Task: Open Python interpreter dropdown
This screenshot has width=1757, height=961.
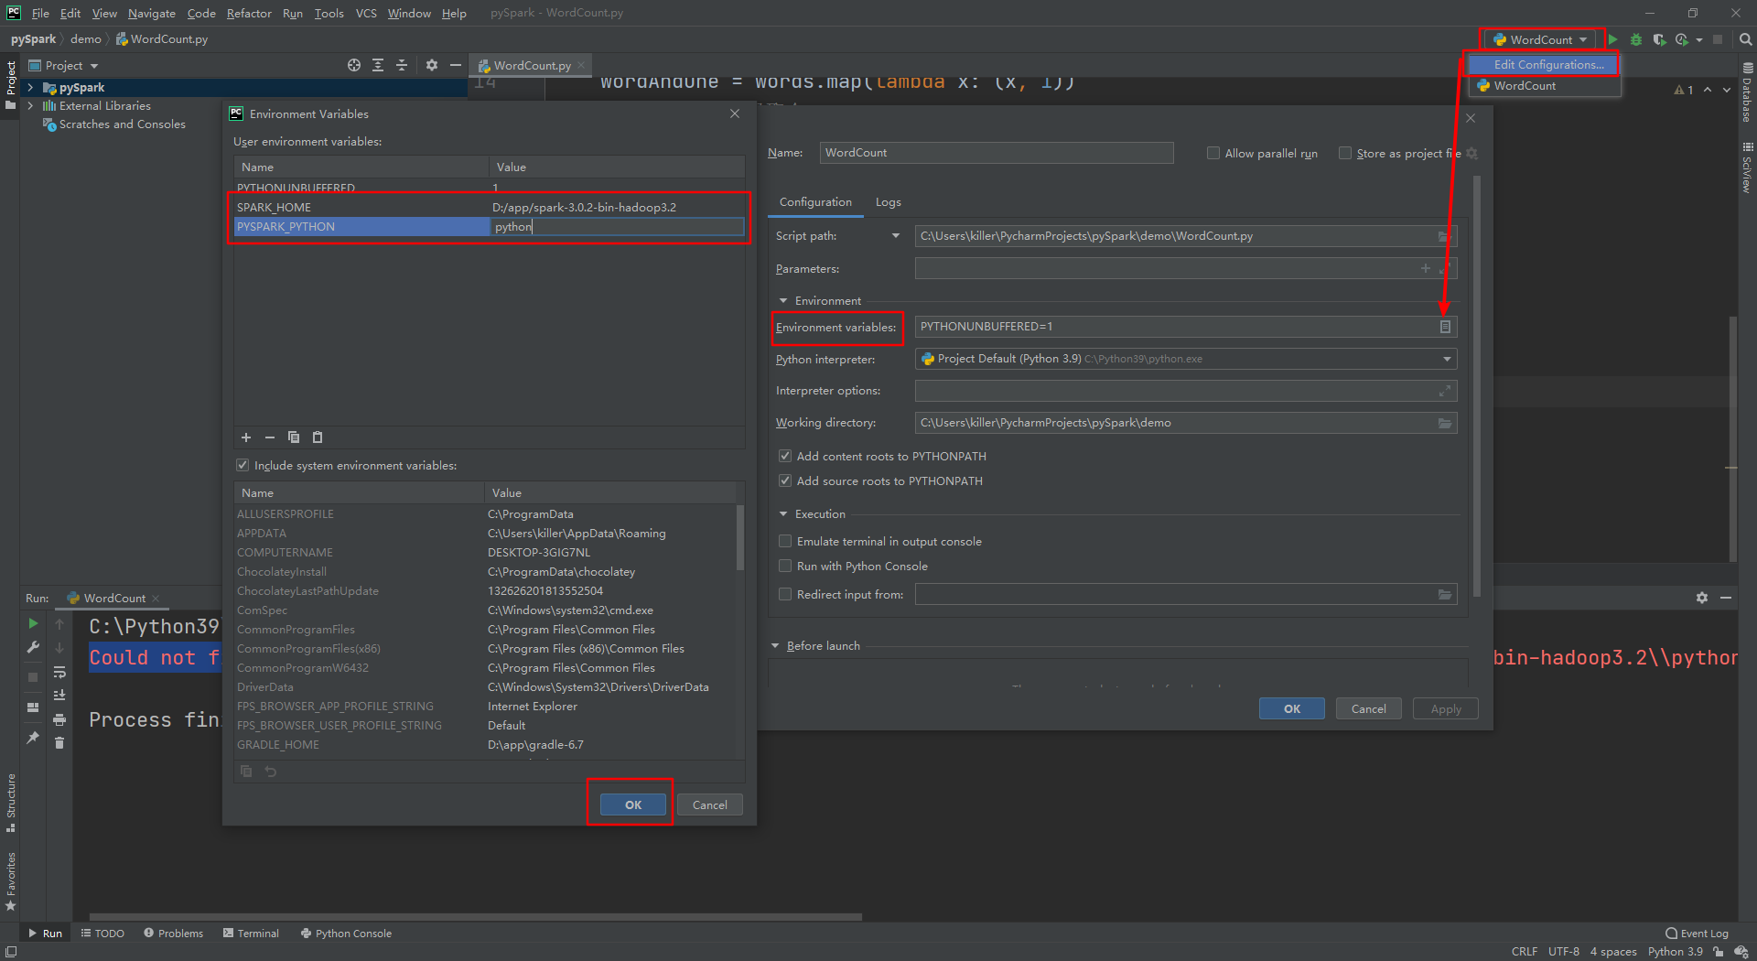Action: (x=1447, y=359)
